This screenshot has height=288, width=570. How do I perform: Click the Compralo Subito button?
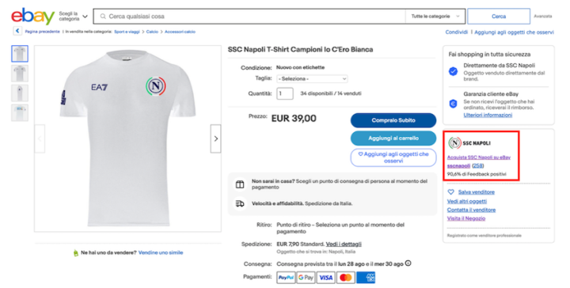[393, 120]
